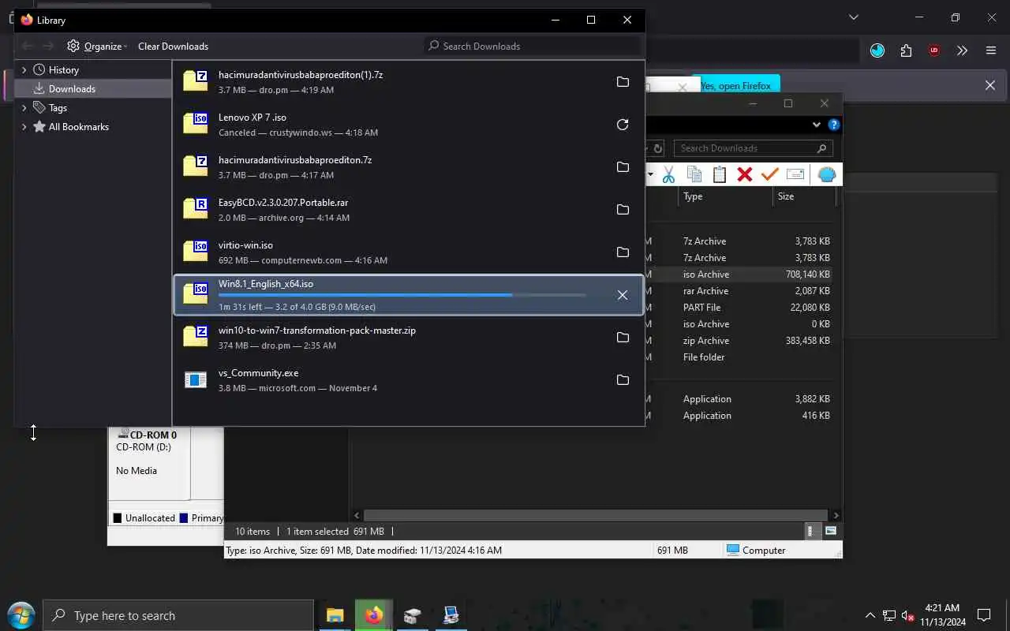Screen dimensions: 1010x631
Task: Click the envelope icon in Explorer toolbar
Action: point(795,174)
